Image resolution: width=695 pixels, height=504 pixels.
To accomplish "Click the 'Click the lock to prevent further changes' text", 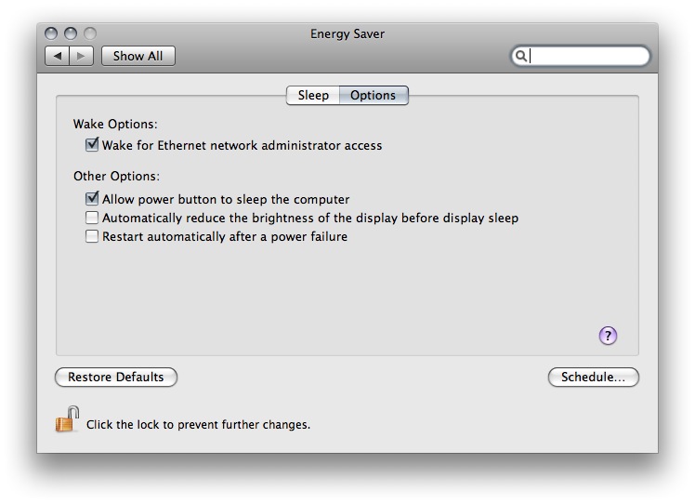I will [198, 425].
